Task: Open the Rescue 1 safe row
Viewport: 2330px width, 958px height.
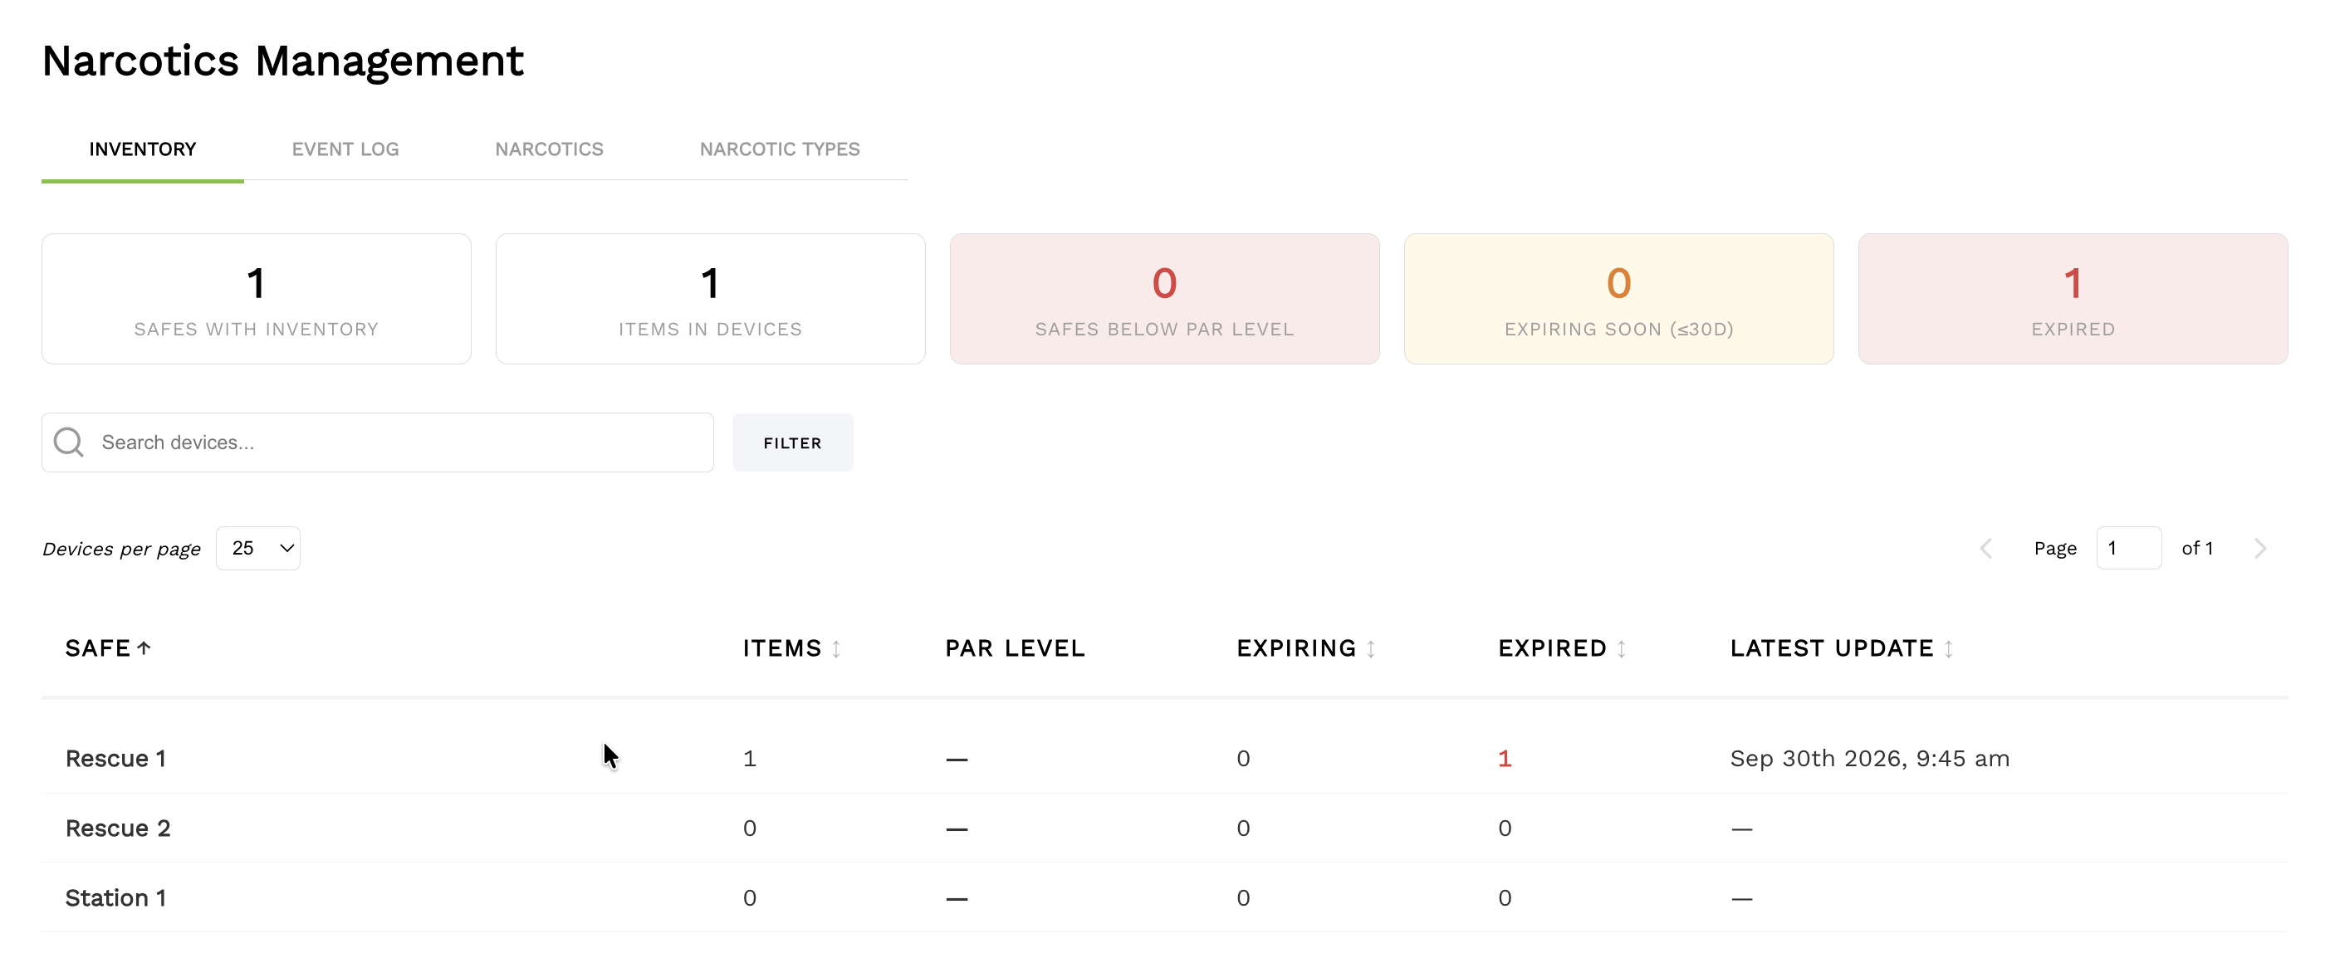Action: (x=1165, y=758)
